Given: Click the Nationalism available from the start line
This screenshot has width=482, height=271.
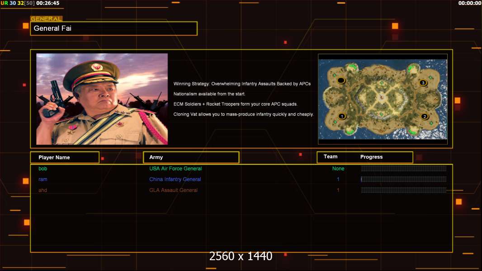Looking at the screenshot, I should click(x=209, y=94).
